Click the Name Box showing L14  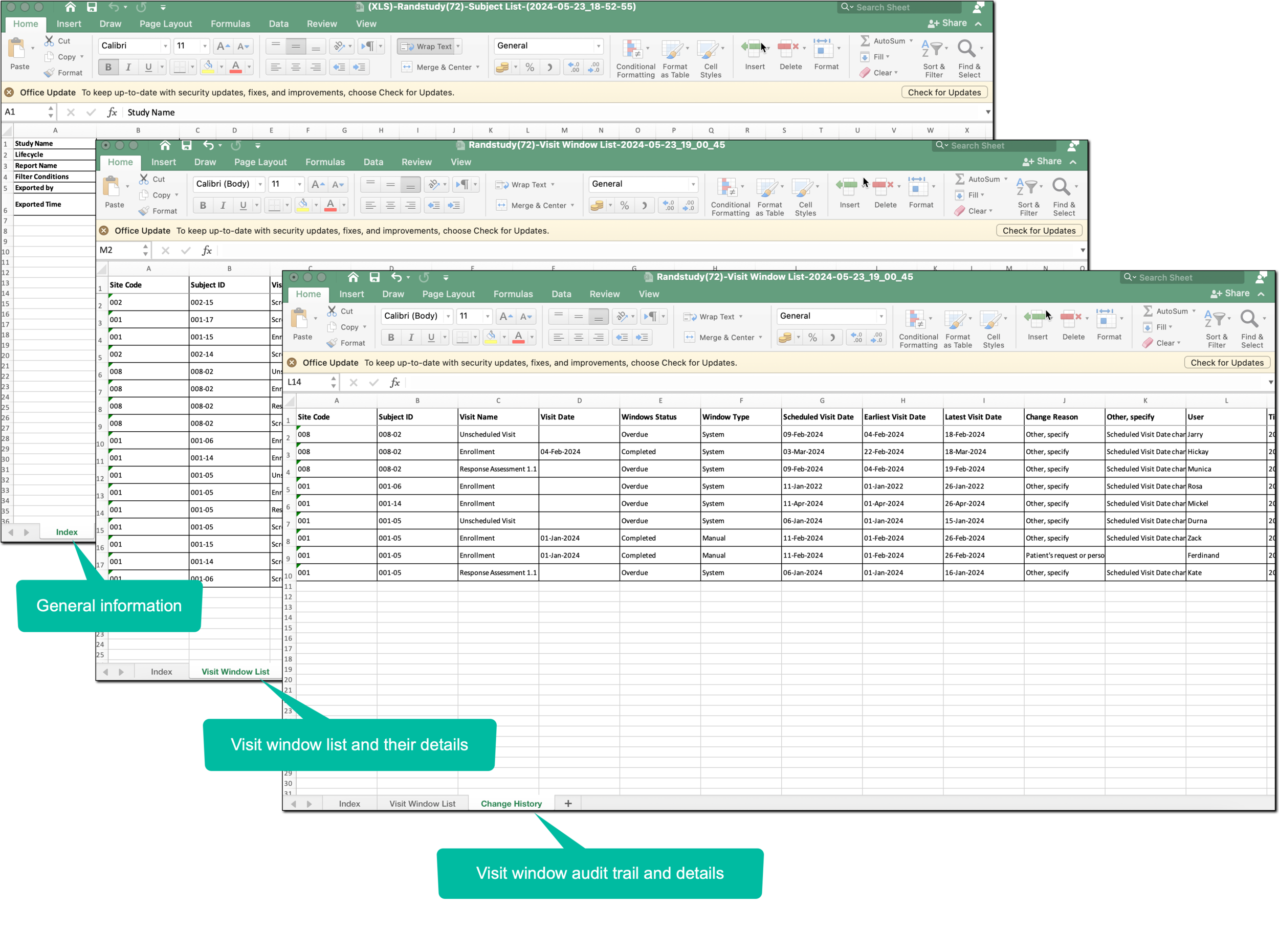pos(307,382)
